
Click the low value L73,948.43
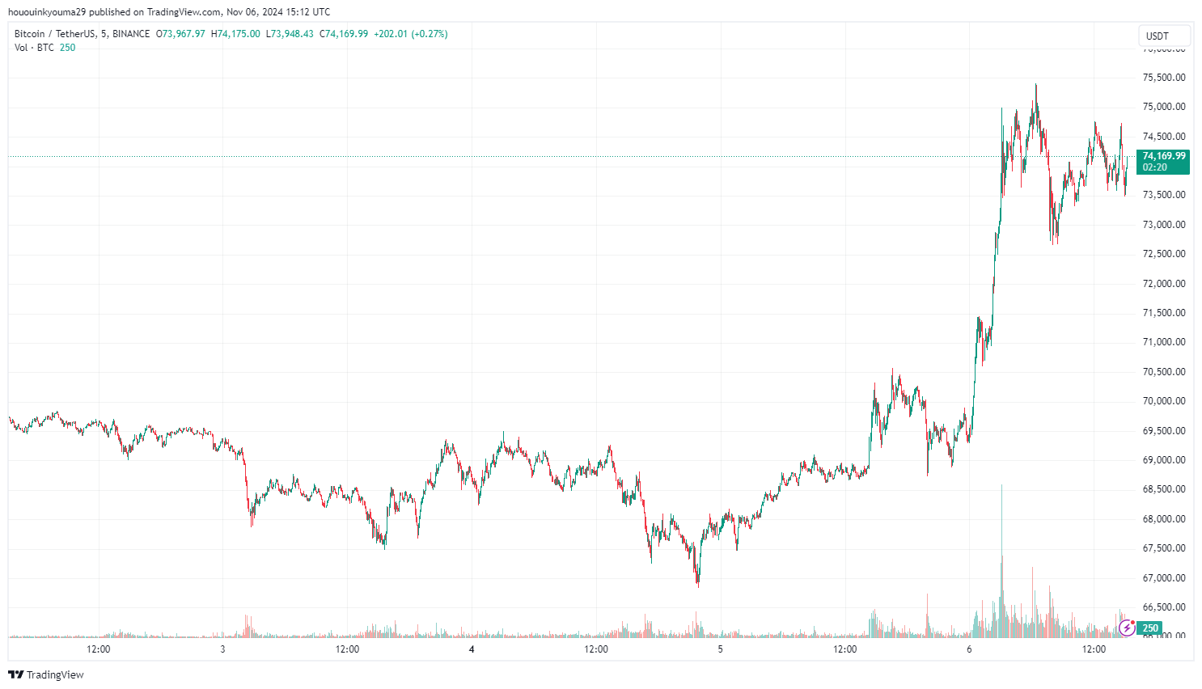click(x=290, y=34)
